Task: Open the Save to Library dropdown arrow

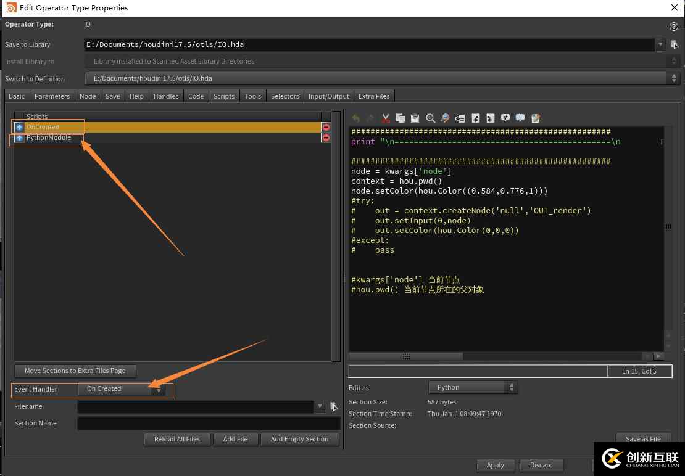Action: (x=660, y=44)
